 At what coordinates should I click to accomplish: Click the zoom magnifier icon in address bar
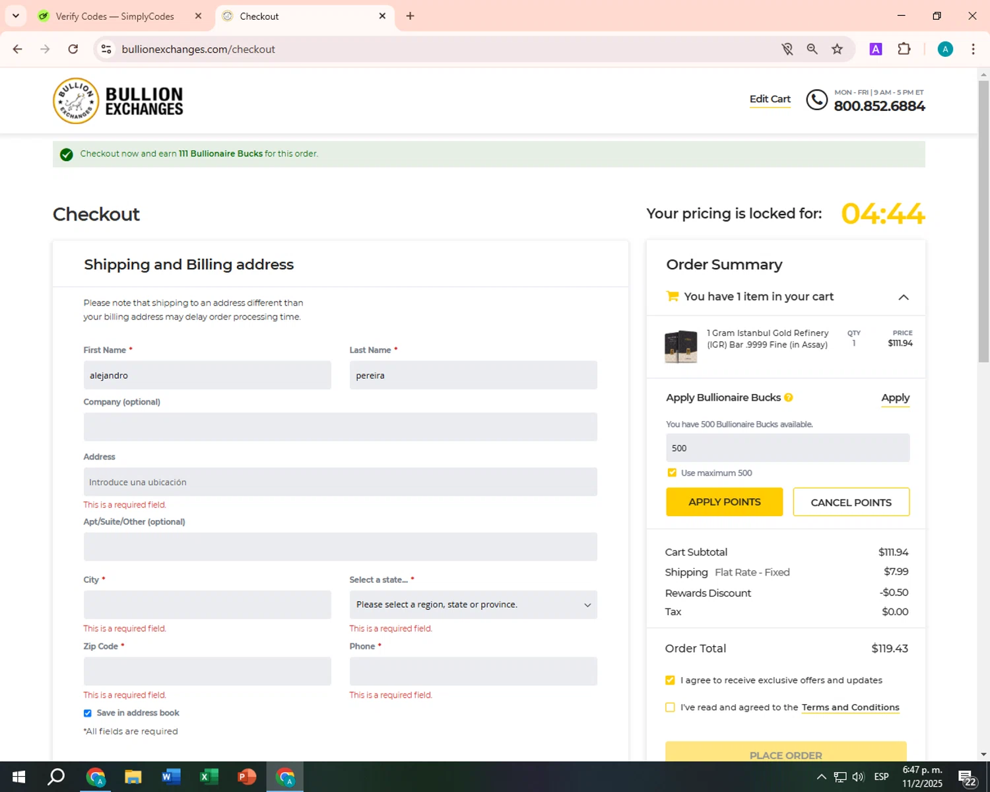point(812,49)
